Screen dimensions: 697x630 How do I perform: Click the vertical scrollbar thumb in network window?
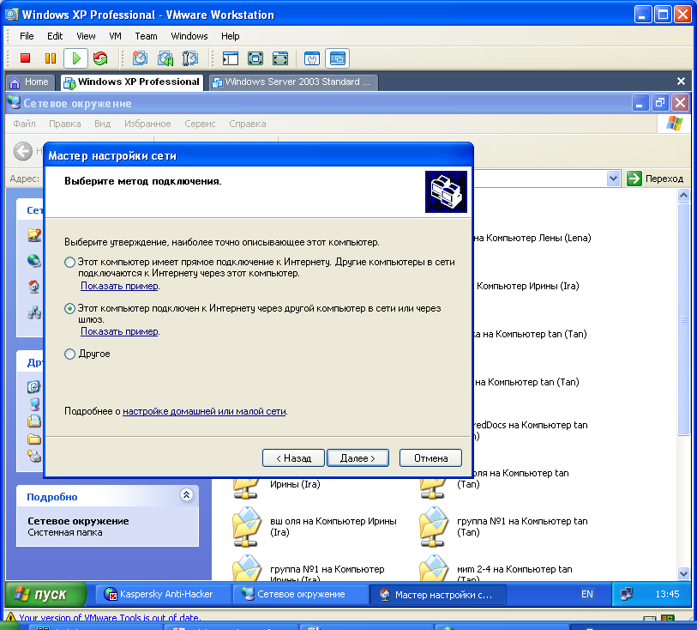coord(683,318)
